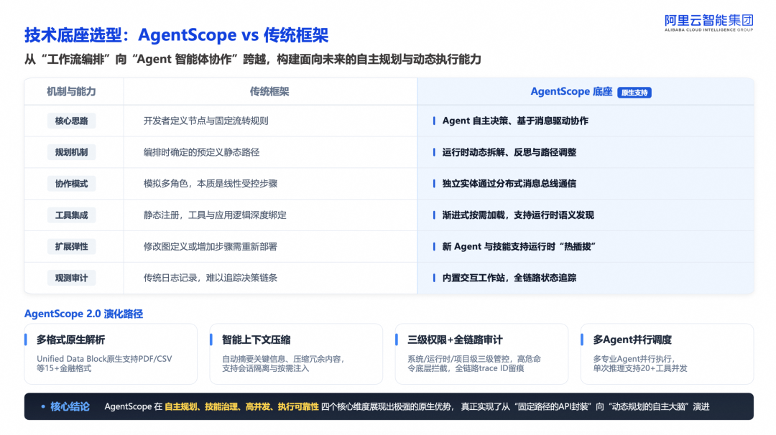The image size is (776, 435).
Task: Click the Alibaba Cloud Intelligence Group logo
Action: coord(708,23)
